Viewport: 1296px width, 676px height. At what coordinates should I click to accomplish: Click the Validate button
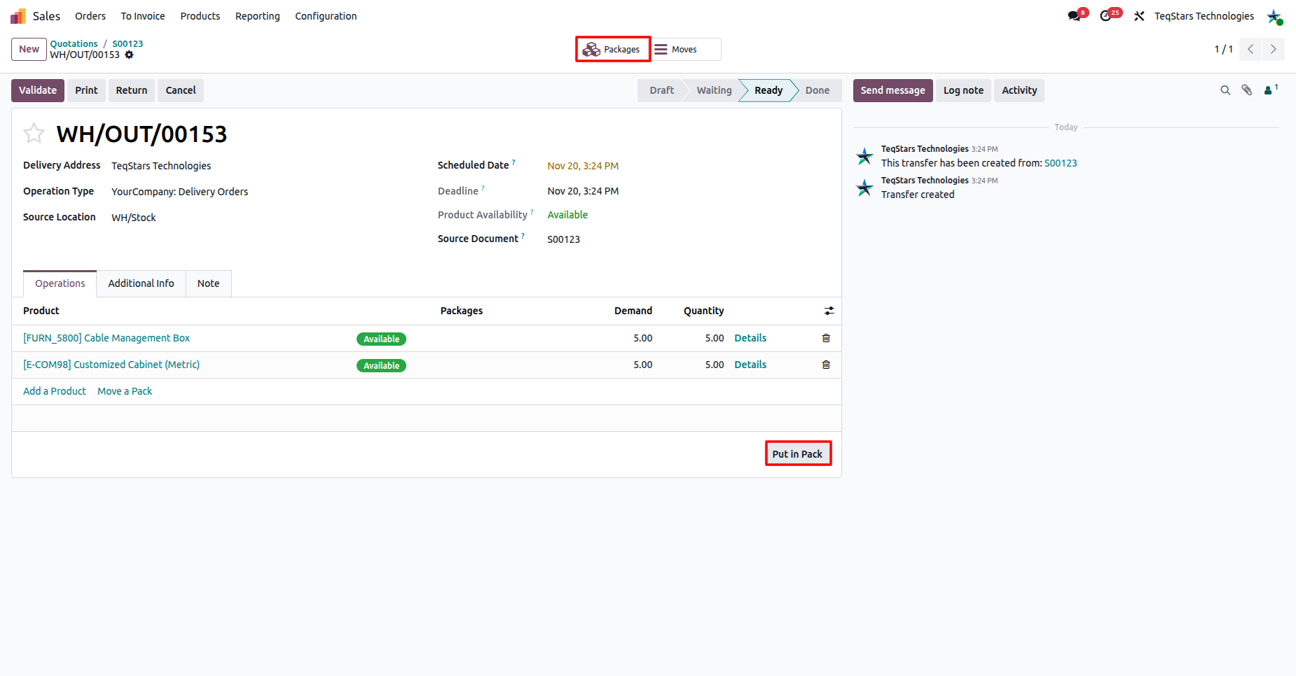tap(38, 90)
